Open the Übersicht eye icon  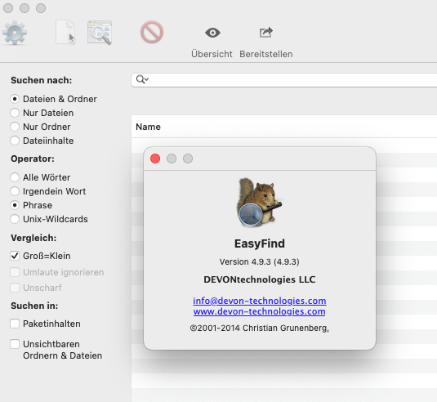tap(212, 33)
